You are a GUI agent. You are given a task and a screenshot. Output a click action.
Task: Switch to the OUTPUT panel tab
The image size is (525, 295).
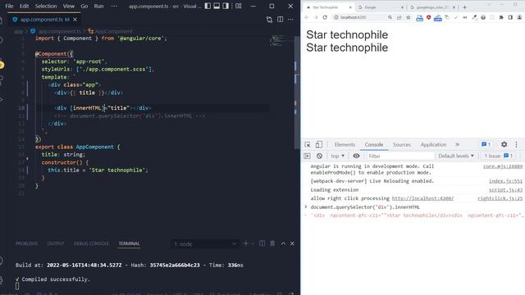pos(56,243)
